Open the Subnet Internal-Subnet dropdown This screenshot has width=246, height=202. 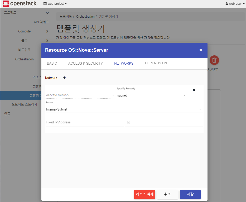click(124, 109)
